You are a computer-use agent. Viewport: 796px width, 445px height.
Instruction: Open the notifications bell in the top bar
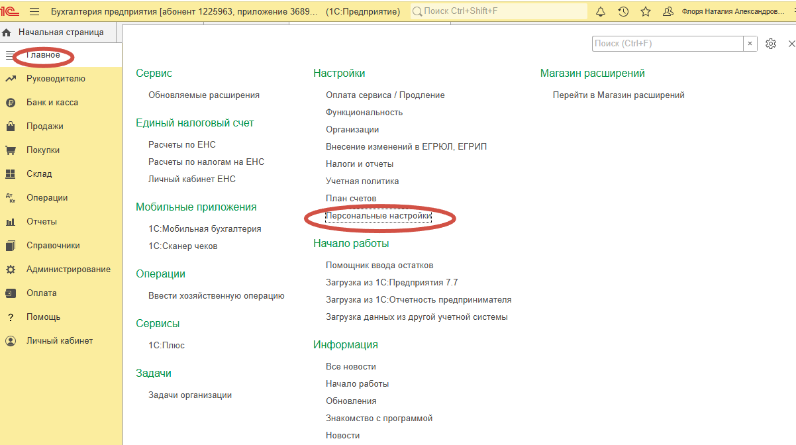601,11
